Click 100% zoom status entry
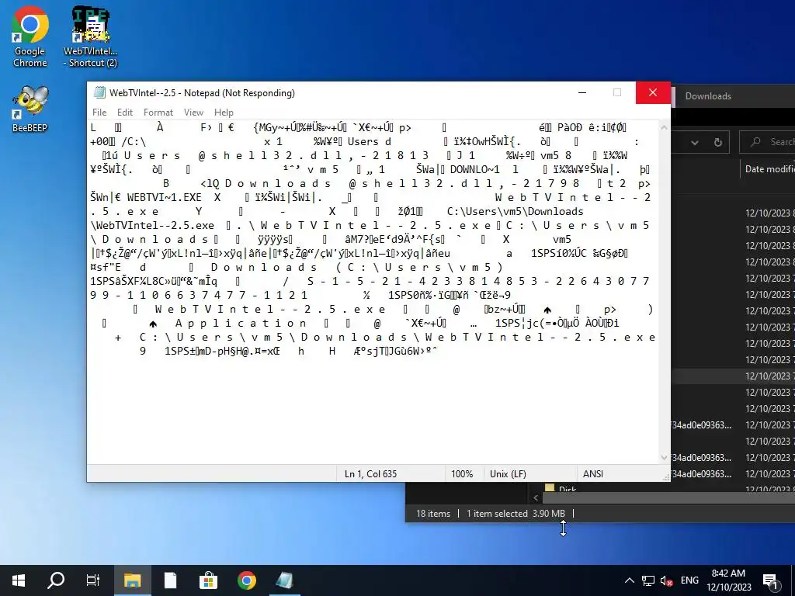The height and width of the screenshot is (596, 795). click(462, 474)
